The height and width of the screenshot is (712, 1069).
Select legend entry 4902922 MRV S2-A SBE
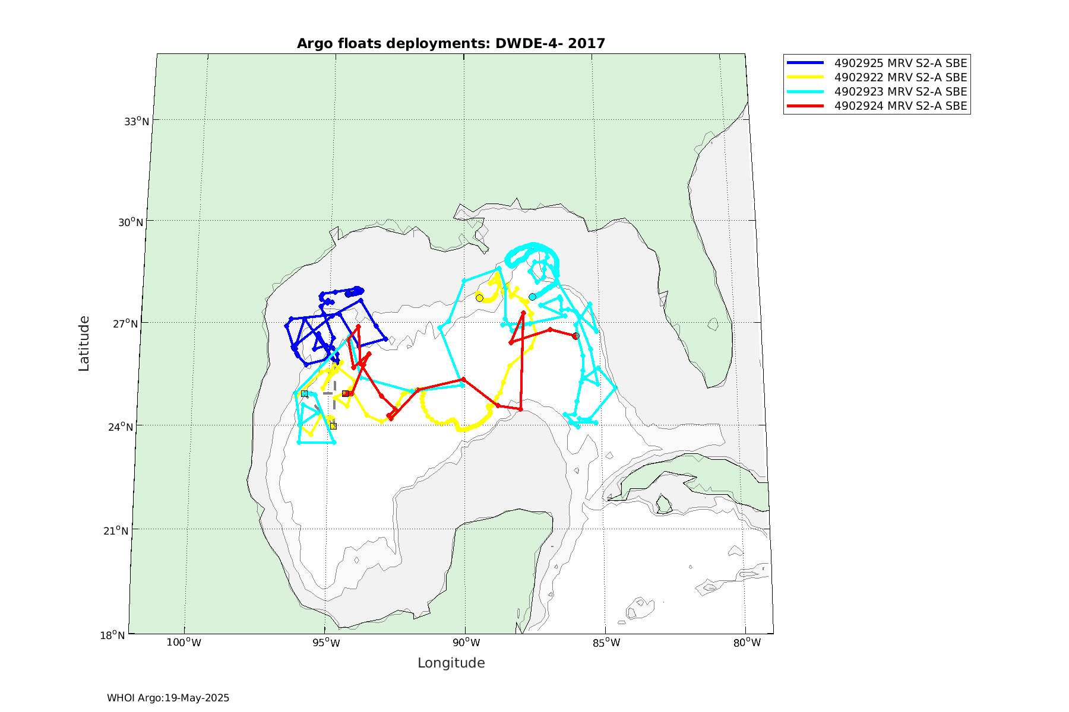pos(877,77)
